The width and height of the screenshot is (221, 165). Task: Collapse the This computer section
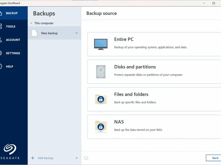pos(31,23)
